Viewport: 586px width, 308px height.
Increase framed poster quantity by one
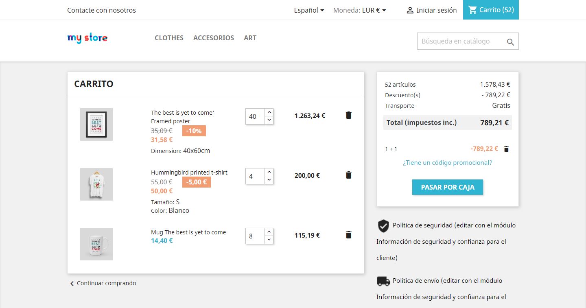[269, 112]
